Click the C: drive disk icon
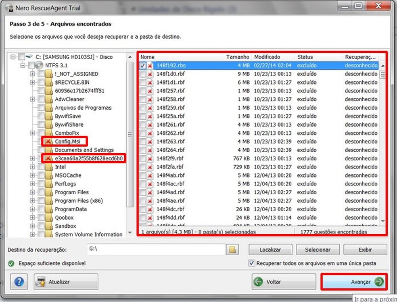This screenshot has height=302, width=397. tap(29, 56)
